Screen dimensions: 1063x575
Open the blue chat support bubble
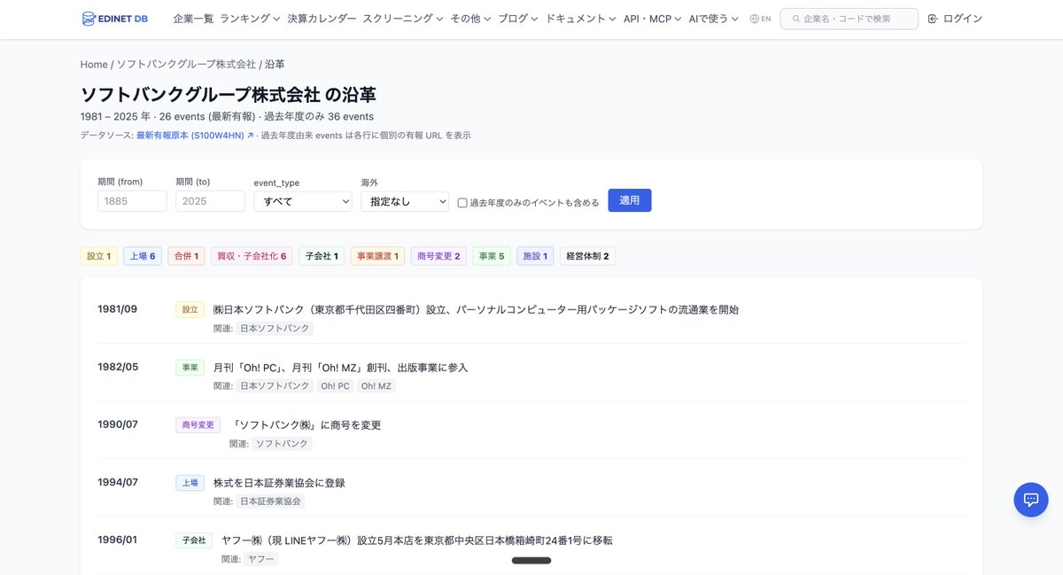1031,500
